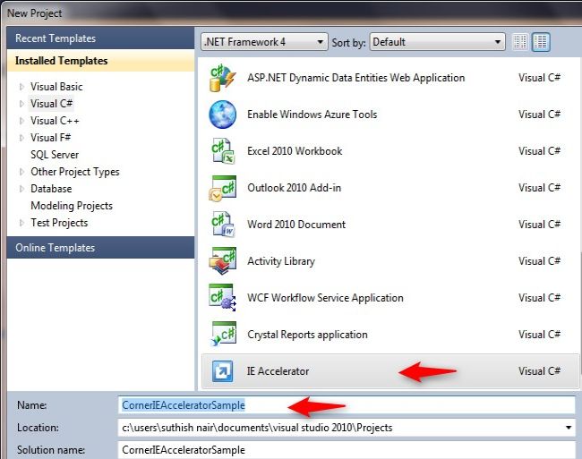The image size is (582, 459).
Task: Expand the Visual C++ tree node
Action: click(21, 121)
